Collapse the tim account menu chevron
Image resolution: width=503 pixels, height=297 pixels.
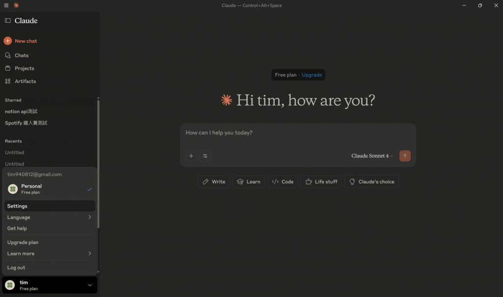[90, 285]
